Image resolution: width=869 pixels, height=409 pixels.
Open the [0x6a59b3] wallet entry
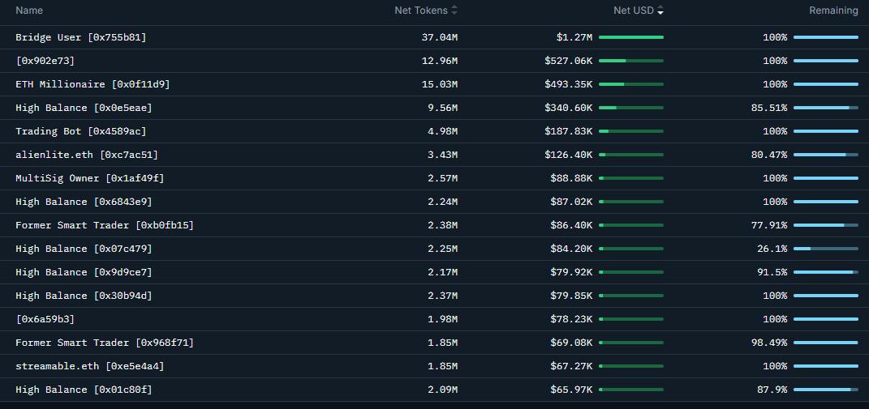click(x=45, y=319)
